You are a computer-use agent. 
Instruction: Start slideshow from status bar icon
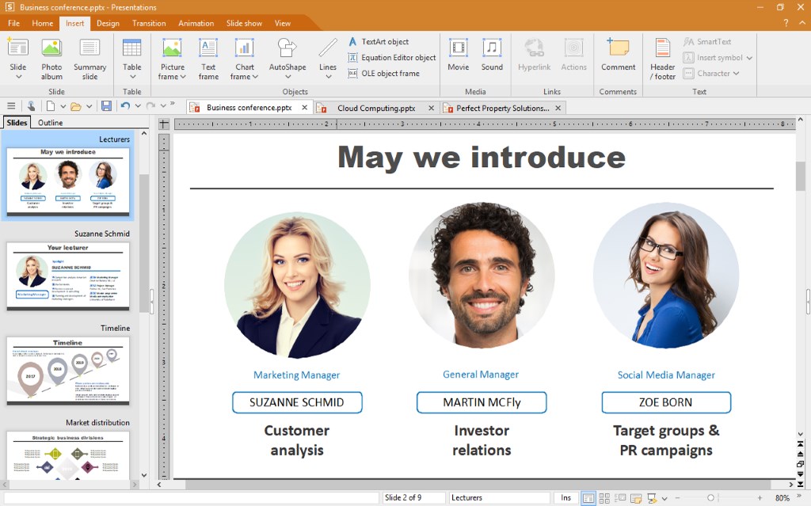coord(651,497)
